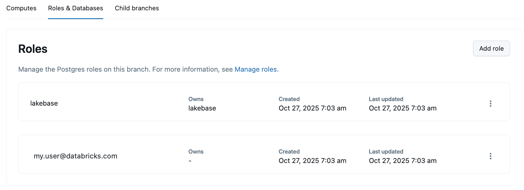Click Last updated date of my.user@databricks.com role
The image size is (524, 190).
click(x=403, y=161)
